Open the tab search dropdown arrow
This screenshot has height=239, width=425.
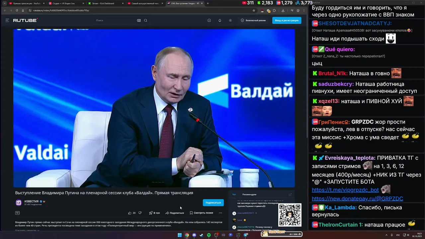point(4,3)
